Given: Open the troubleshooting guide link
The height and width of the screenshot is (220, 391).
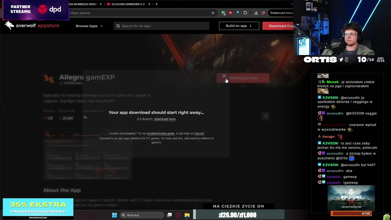Looking at the screenshot, I should coord(161,134).
